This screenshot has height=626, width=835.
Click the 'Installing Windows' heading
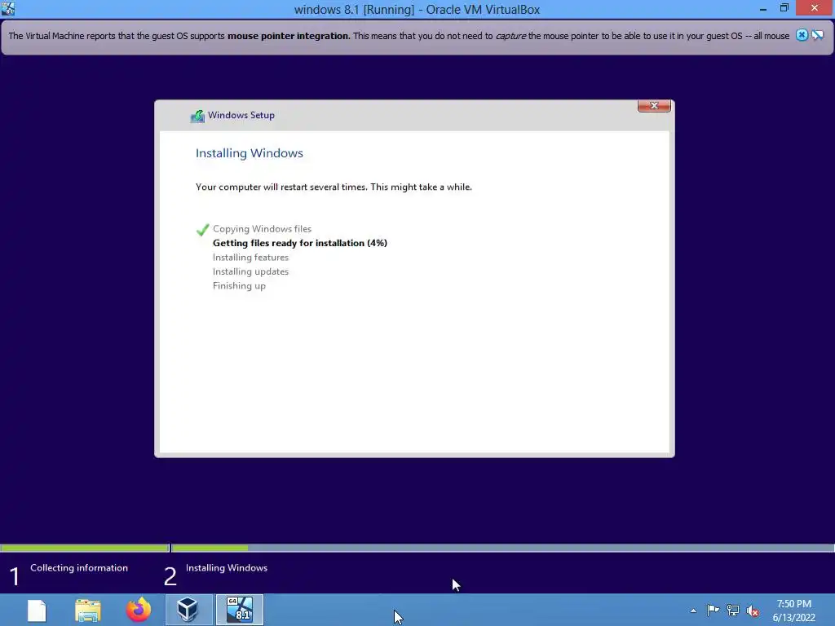pyautogui.click(x=250, y=153)
